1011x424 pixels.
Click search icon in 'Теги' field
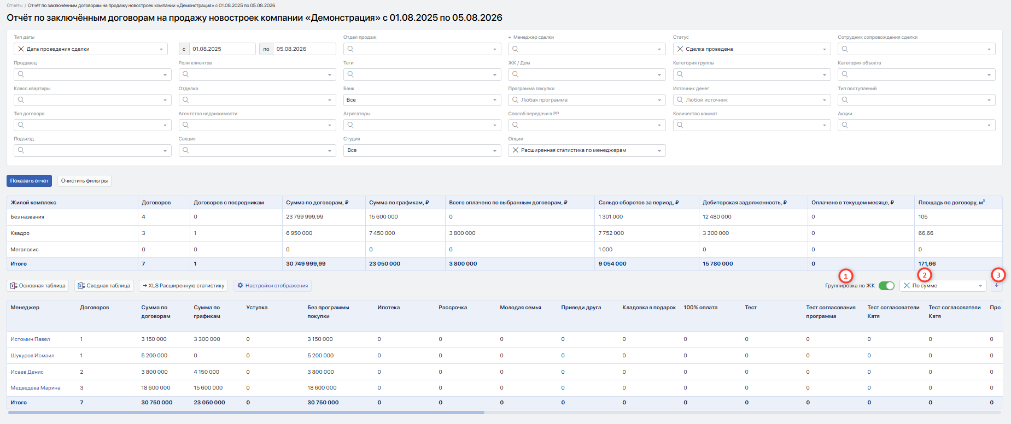click(350, 74)
